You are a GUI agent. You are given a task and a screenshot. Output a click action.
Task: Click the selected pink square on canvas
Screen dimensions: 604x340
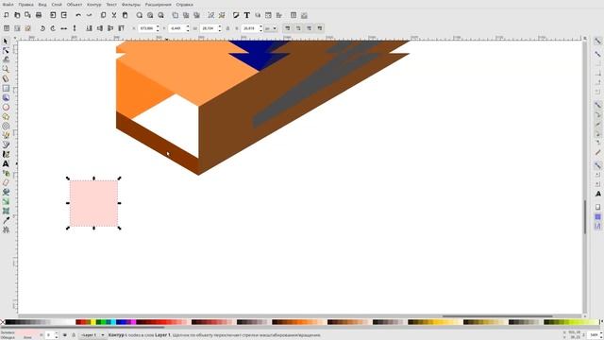[x=93, y=203]
